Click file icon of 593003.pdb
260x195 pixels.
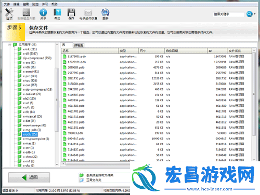(64, 133)
